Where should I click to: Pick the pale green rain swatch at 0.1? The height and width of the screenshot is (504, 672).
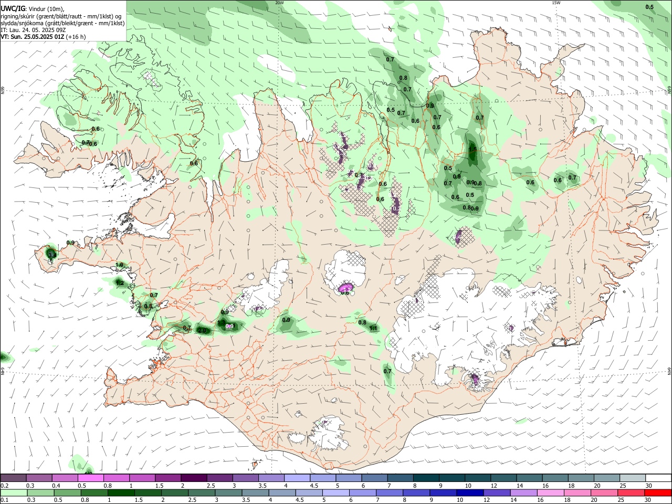14,492
